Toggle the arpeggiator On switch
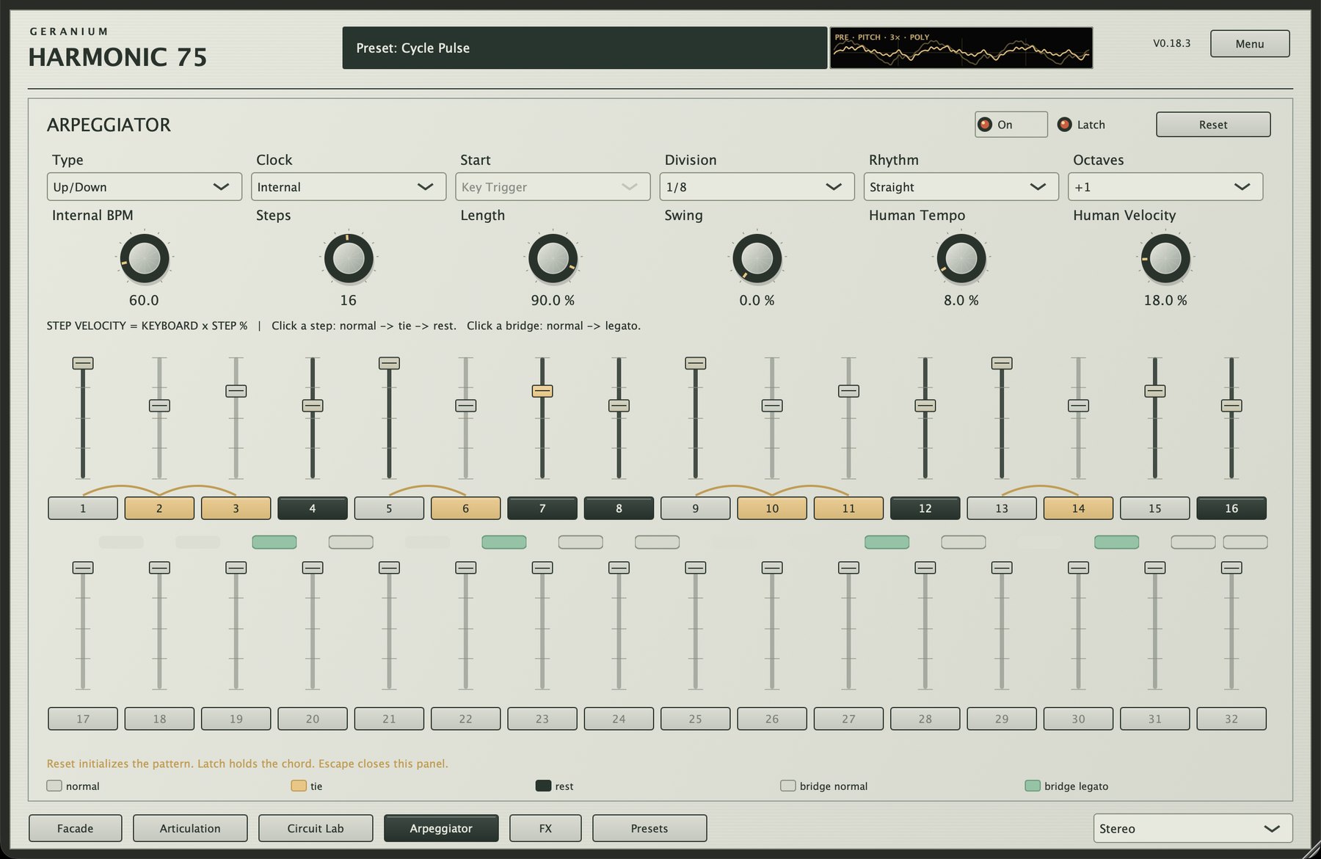 1011,125
